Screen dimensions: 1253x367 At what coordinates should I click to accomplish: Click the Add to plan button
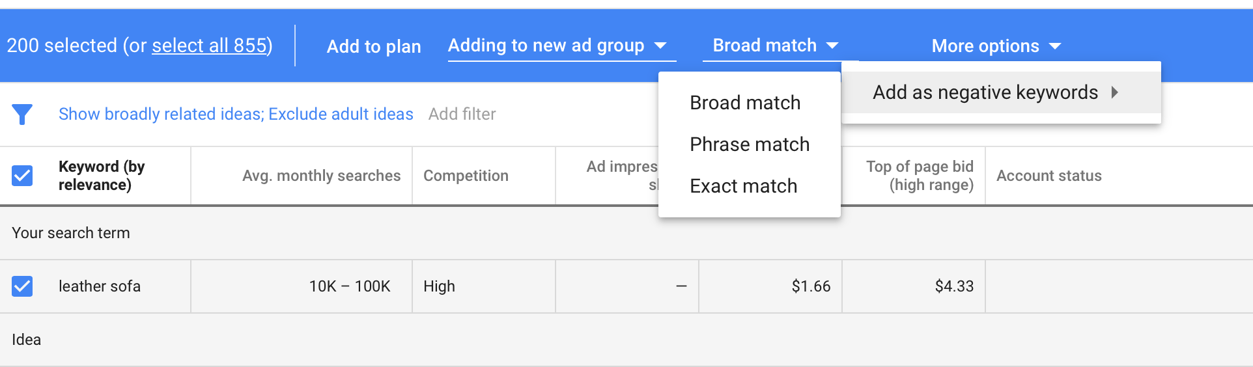(374, 46)
